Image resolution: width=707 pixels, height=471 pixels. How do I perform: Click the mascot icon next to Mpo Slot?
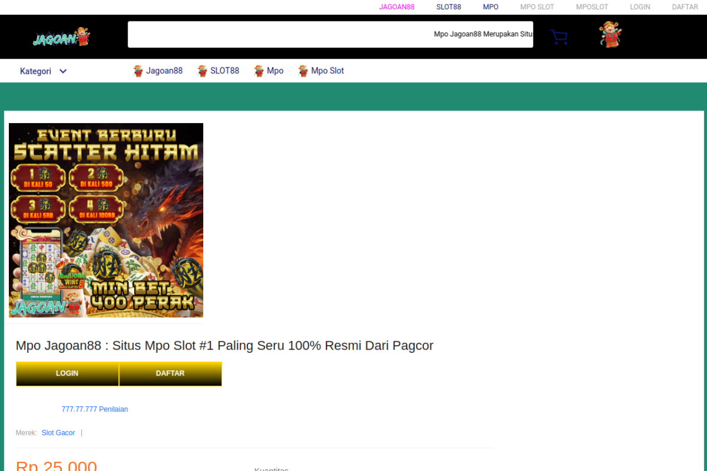pyautogui.click(x=303, y=71)
